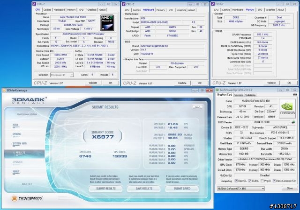
Task: Click the HELP button in 3DMark Vantage
Action: point(197,107)
